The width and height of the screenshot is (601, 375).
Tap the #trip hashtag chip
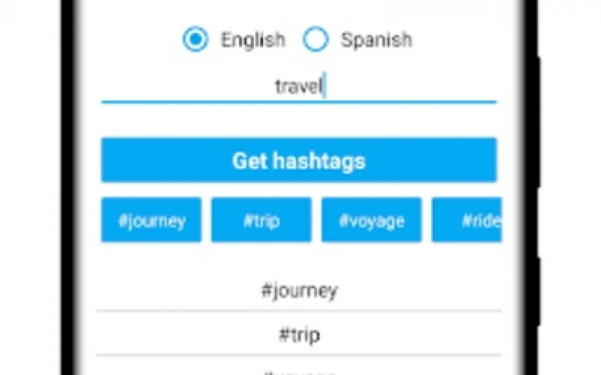(261, 220)
